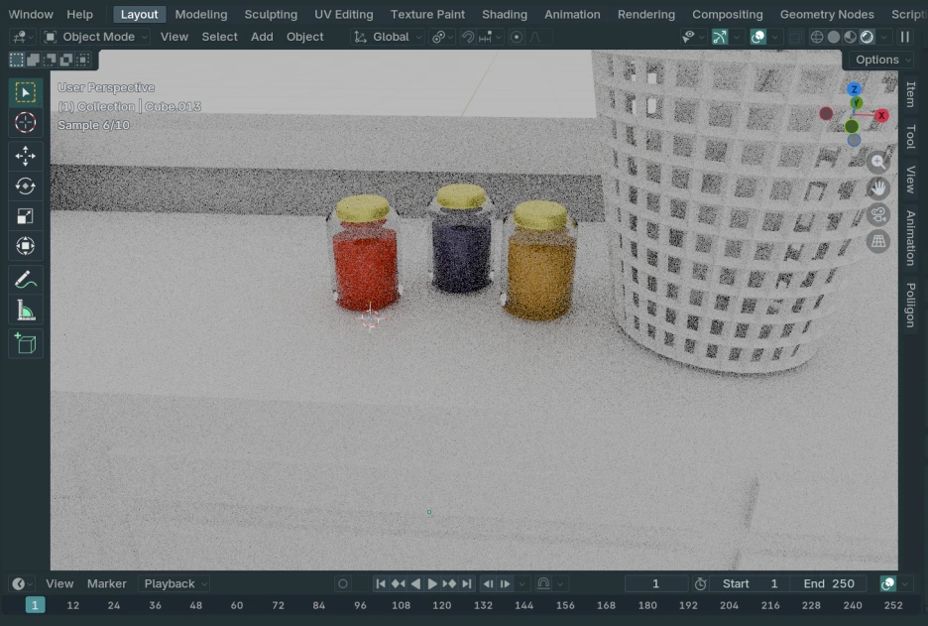Toggle proportional editing
Viewport: 928px width, 626px height.
click(x=517, y=37)
